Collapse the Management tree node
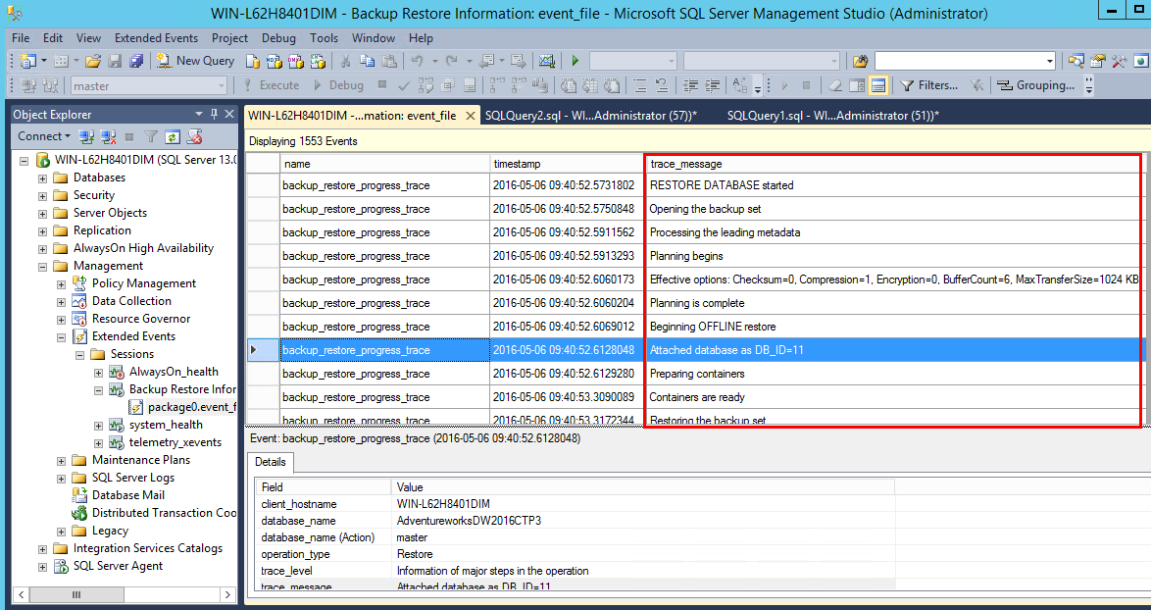This screenshot has height=610, width=1151. click(x=42, y=267)
